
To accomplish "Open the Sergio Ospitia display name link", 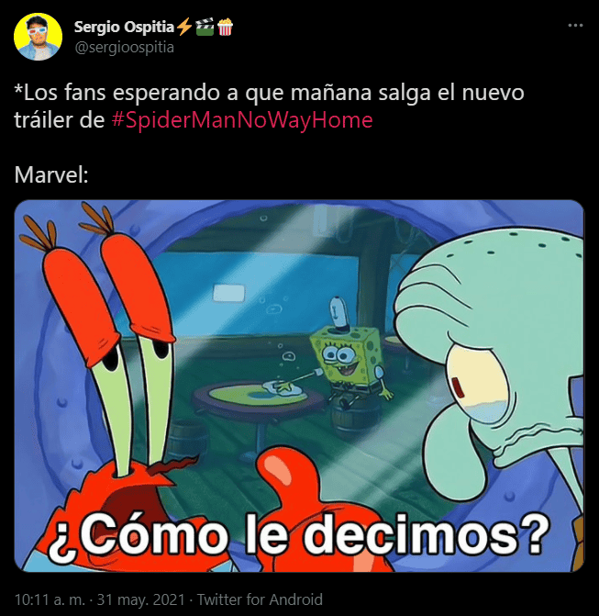I will tap(124, 27).
